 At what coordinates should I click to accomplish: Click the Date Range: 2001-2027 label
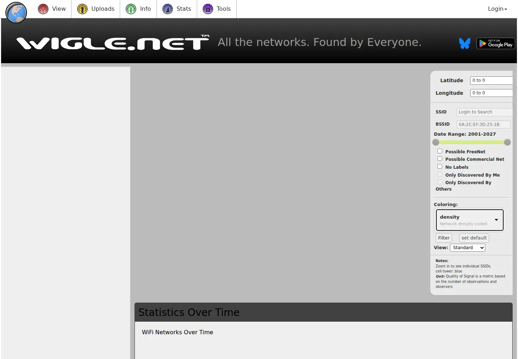point(465,134)
